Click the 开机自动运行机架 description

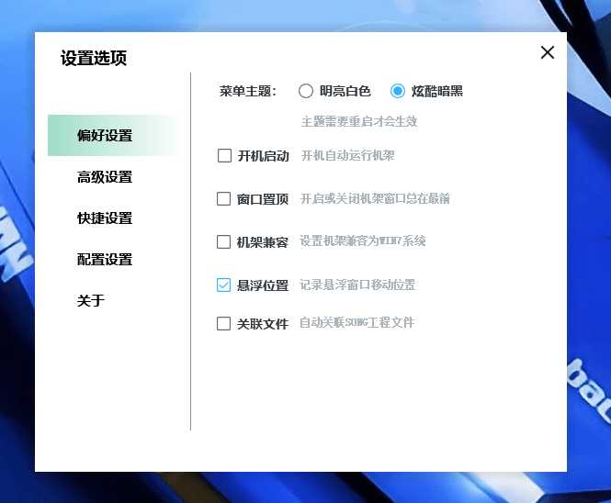point(348,156)
